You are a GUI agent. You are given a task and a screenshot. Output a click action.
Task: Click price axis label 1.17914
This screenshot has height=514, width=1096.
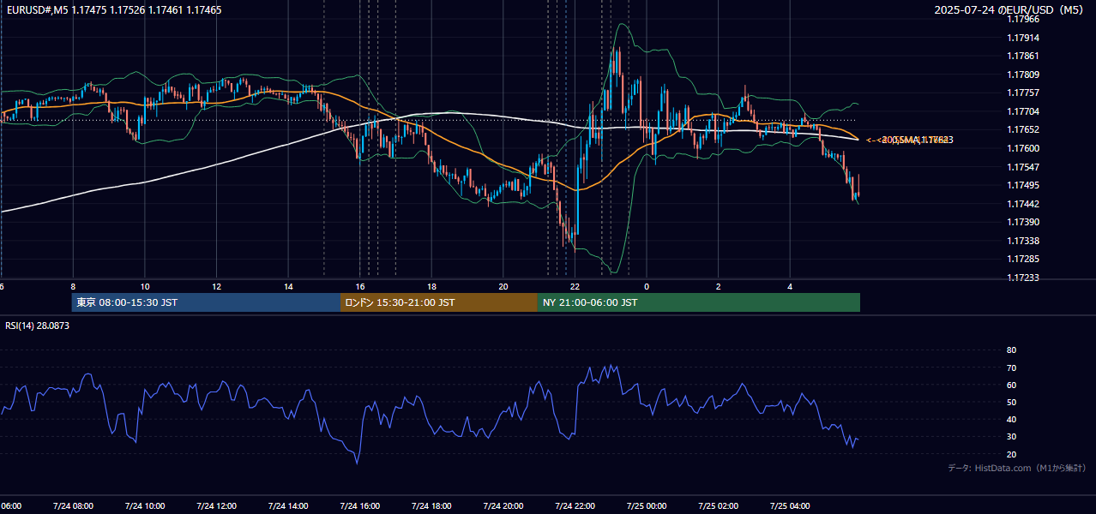1022,38
